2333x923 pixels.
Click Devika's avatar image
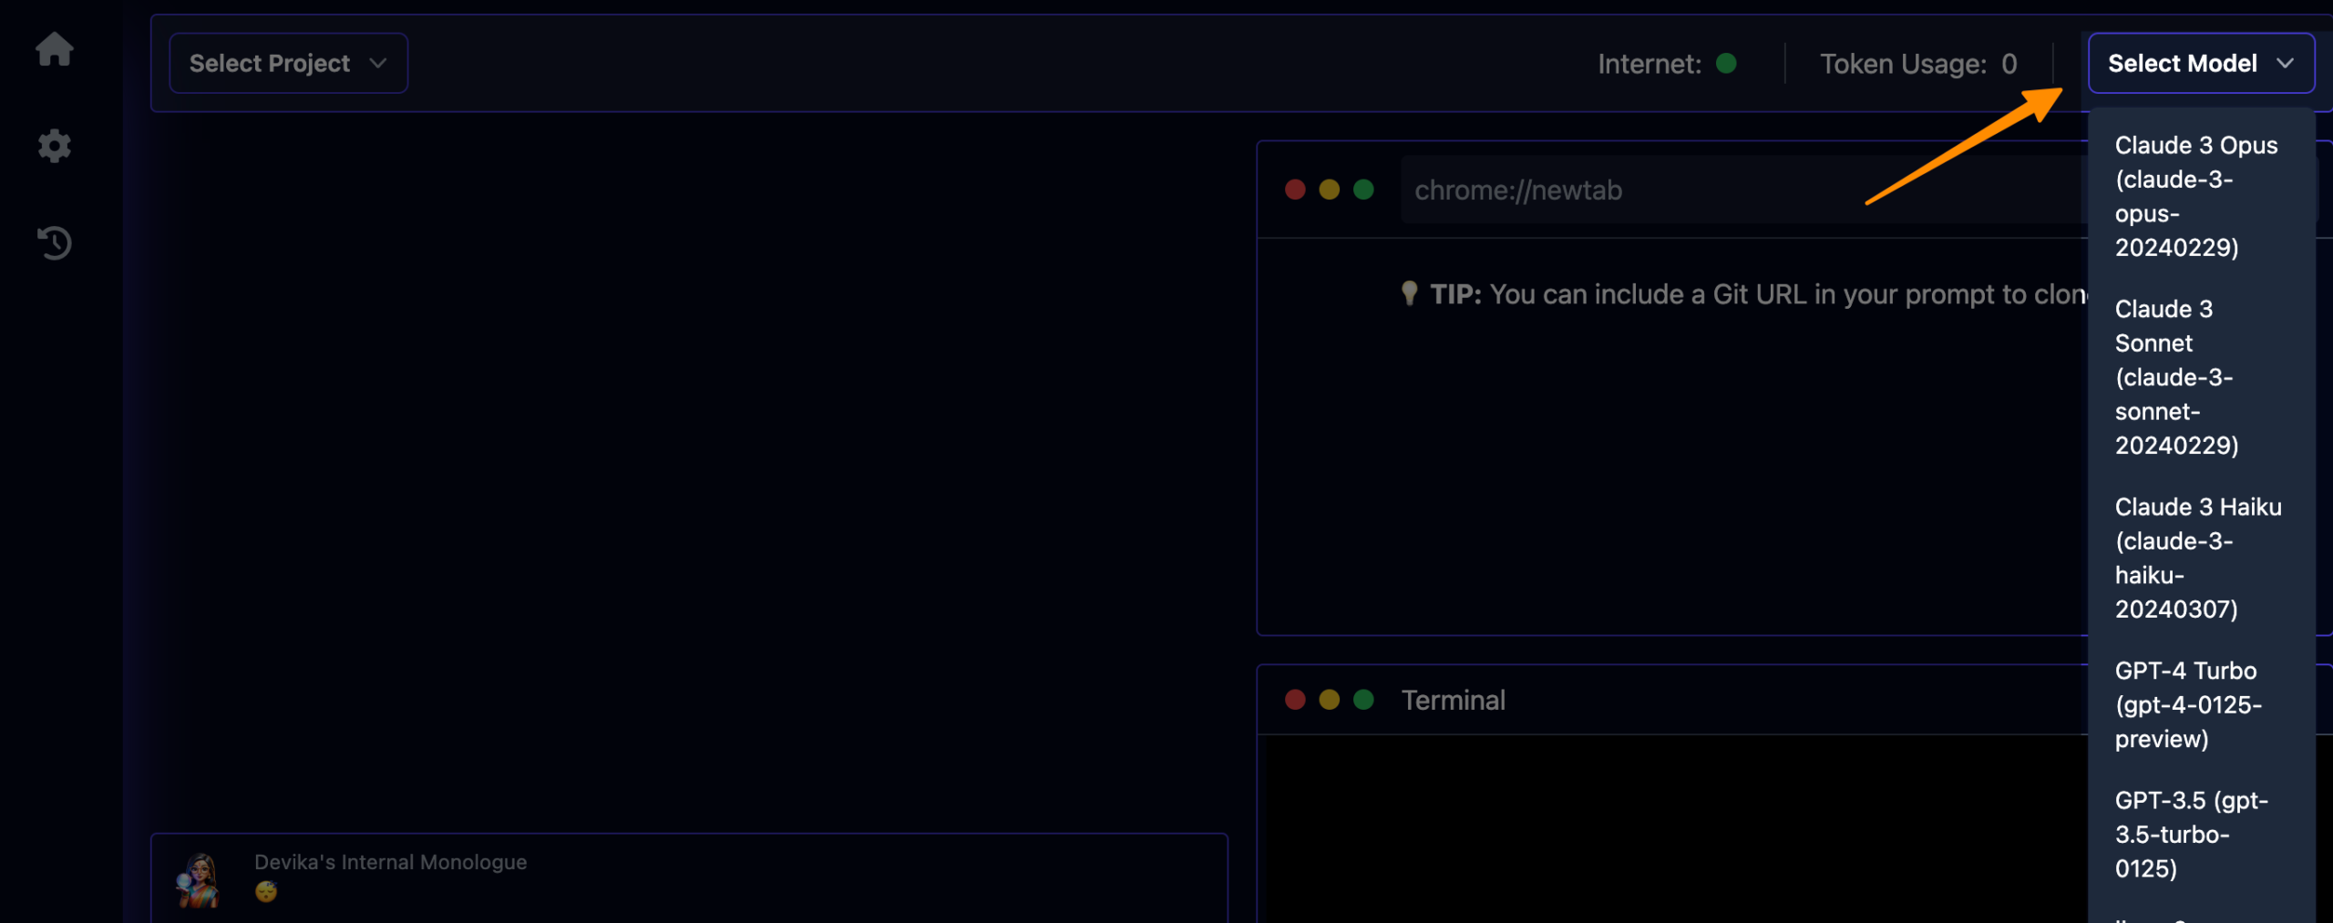200,880
